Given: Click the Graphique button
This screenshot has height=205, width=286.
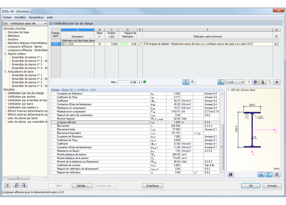Looking at the screenshot, I should [x=152, y=186].
